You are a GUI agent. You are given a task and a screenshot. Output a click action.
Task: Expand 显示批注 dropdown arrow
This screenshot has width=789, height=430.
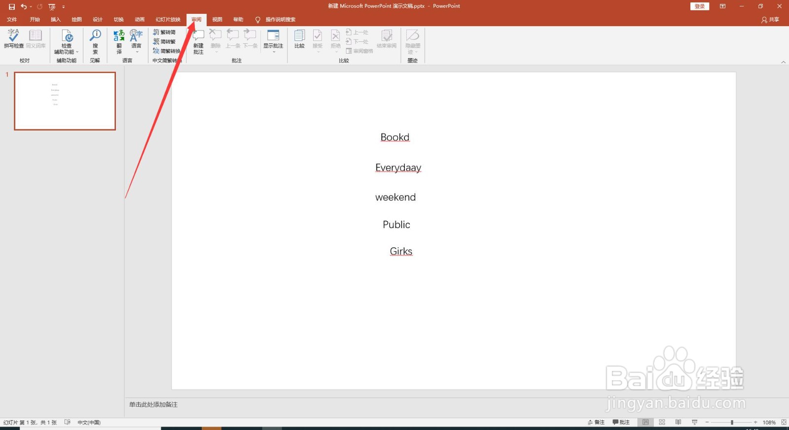tap(274, 52)
